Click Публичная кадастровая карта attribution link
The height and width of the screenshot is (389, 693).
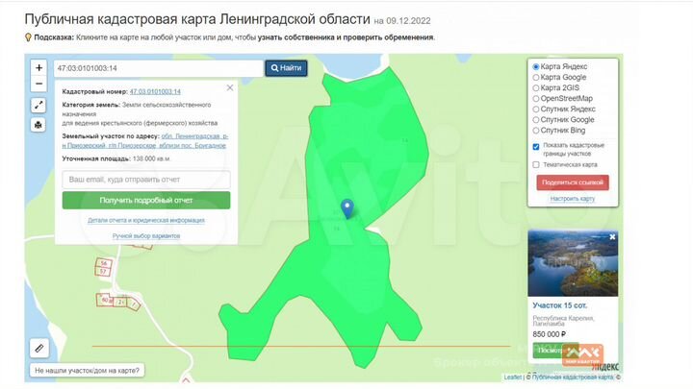pos(573,377)
